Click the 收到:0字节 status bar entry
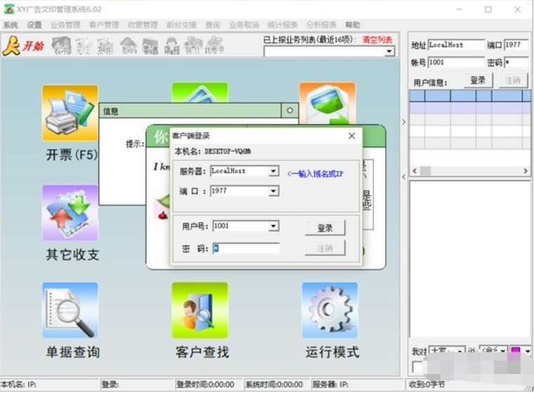534x393 pixels. (x=427, y=385)
